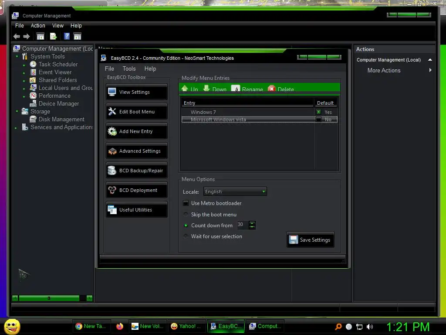This screenshot has width=446, height=335.
Task: Select the Device Manager icon in tree
Action: (x=33, y=103)
